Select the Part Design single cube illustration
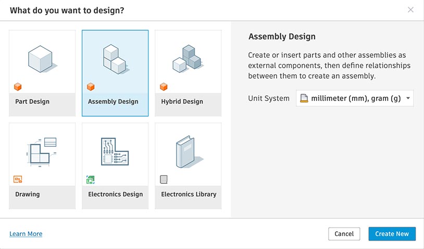 tap(42, 59)
